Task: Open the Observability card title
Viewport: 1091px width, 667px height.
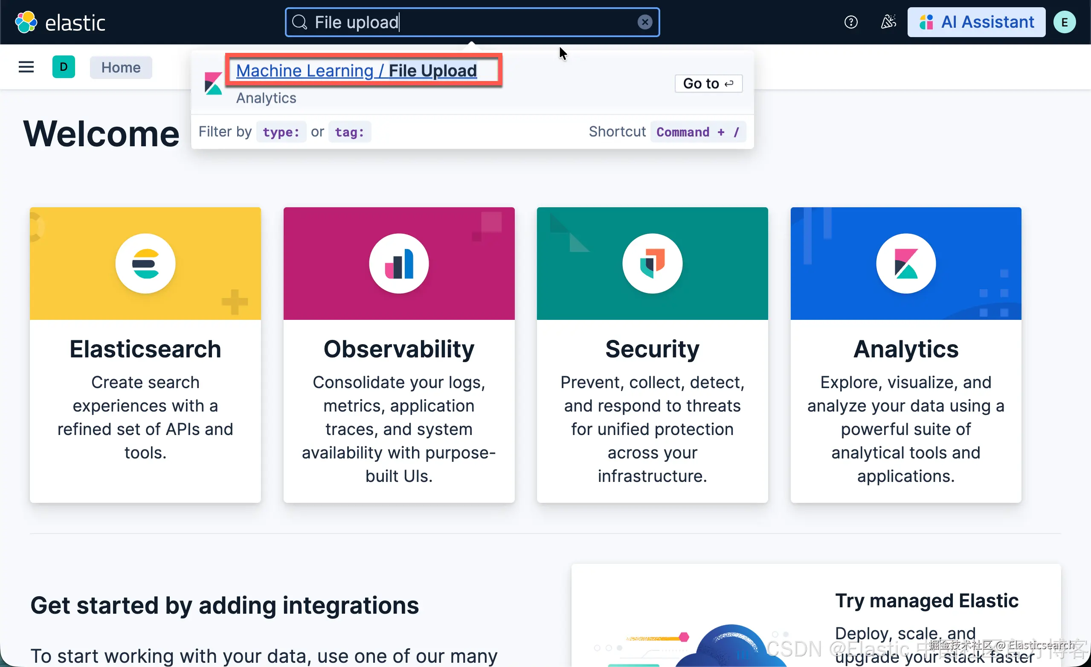Action: (x=398, y=349)
